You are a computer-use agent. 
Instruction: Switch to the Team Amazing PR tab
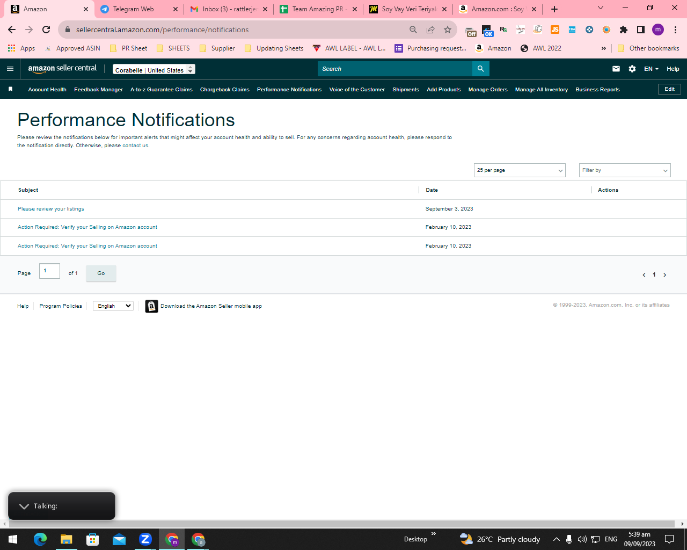(x=318, y=9)
